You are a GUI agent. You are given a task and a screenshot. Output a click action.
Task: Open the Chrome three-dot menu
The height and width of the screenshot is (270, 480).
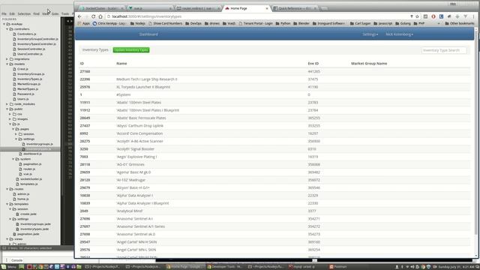tap(473, 16)
